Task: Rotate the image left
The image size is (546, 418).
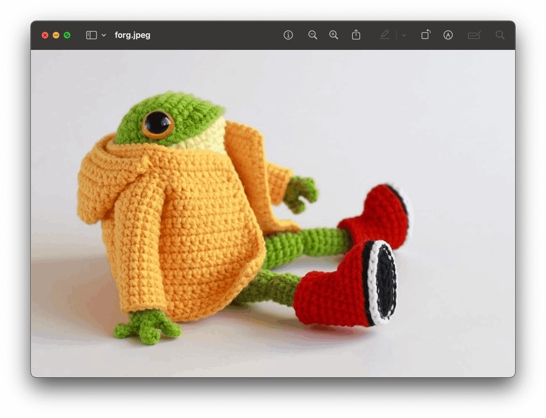Action: click(x=426, y=35)
